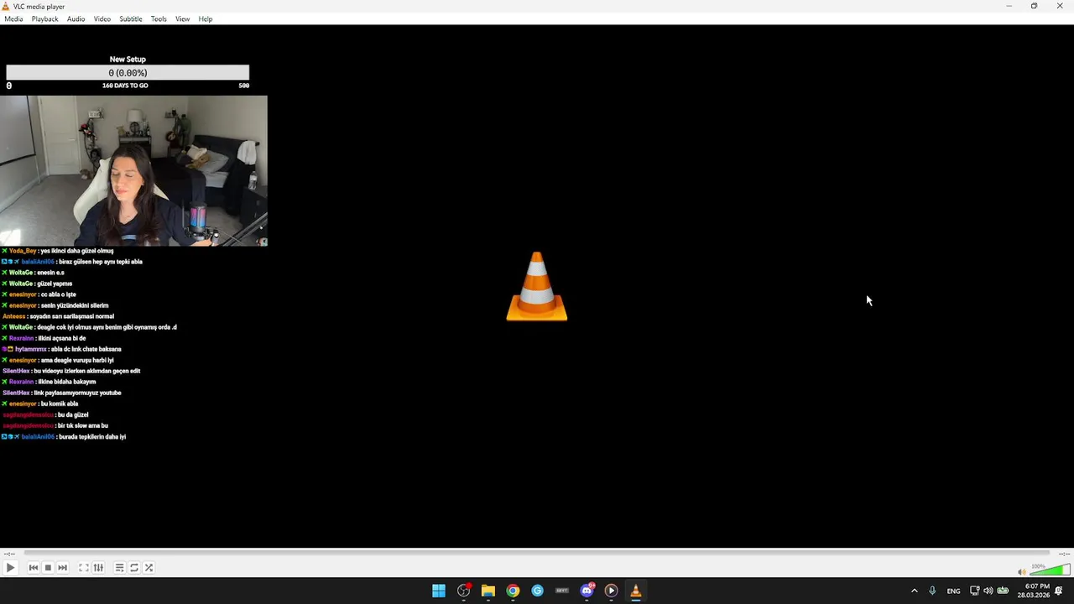Toggle the remaining time display on the right
The image size is (1074, 604).
(1064, 554)
